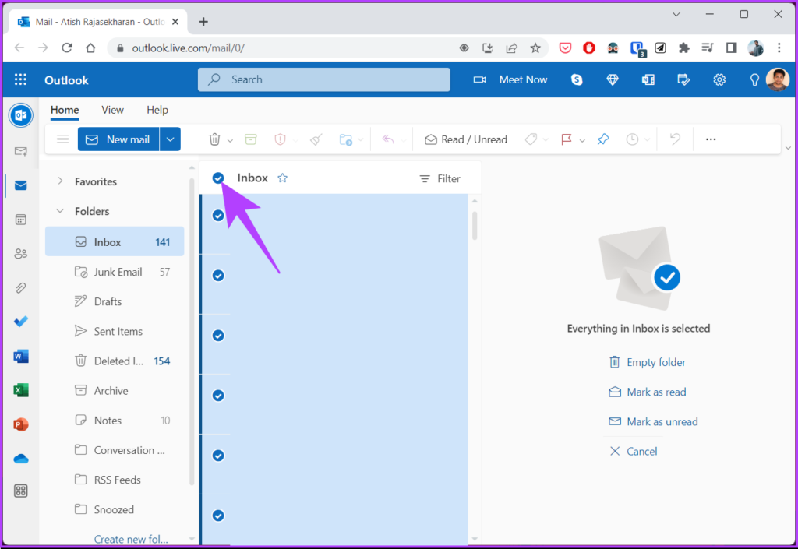
Task: Open the New mail dropdown arrow
Action: tap(170, 139)
